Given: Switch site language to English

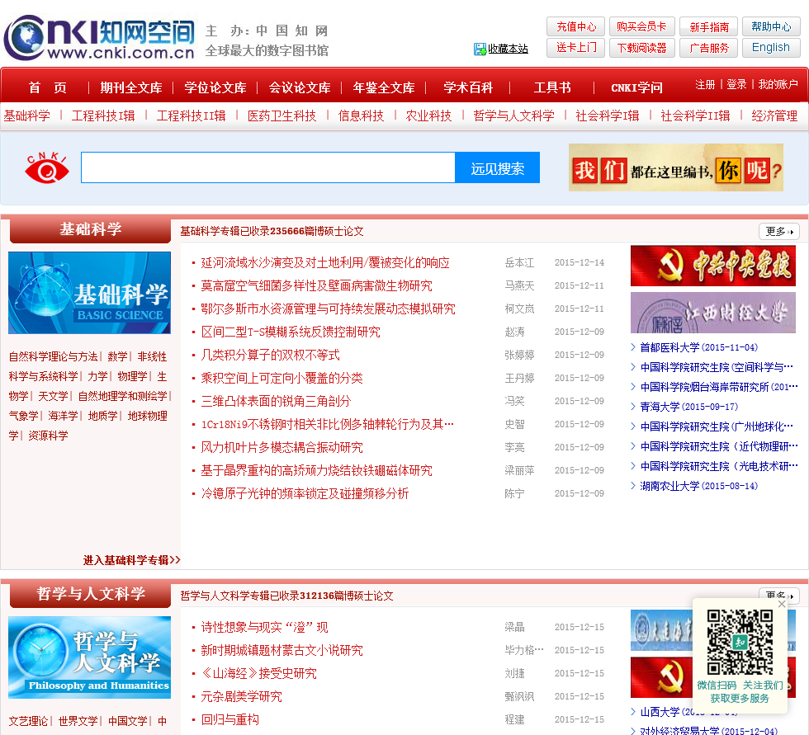Looking at the screenshot, I should click(771, 48).
